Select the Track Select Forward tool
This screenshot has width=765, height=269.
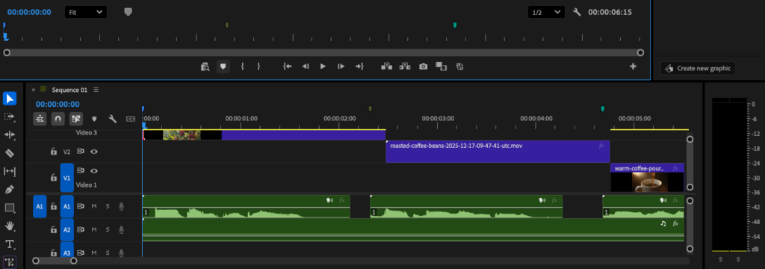(x=10, y=117)
